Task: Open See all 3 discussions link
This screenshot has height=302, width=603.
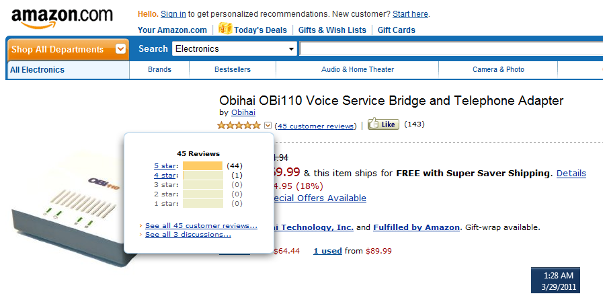Action: coord(188,235)
